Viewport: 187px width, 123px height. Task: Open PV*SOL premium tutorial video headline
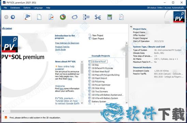click(67, 101)
